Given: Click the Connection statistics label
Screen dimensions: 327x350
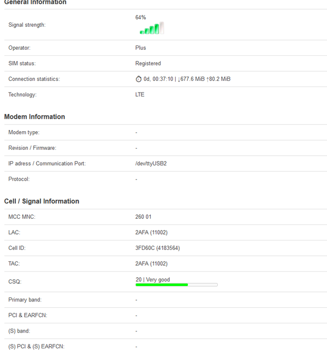Looking at the screenshot, I should click(x=34, y=79).
